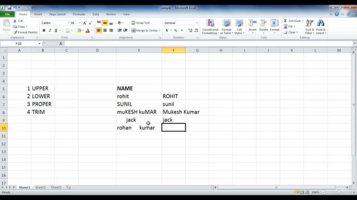Click Decrease Decimal icon
Image resolution: width=357 pixels, height=200 pixels.
click(196, 31)
